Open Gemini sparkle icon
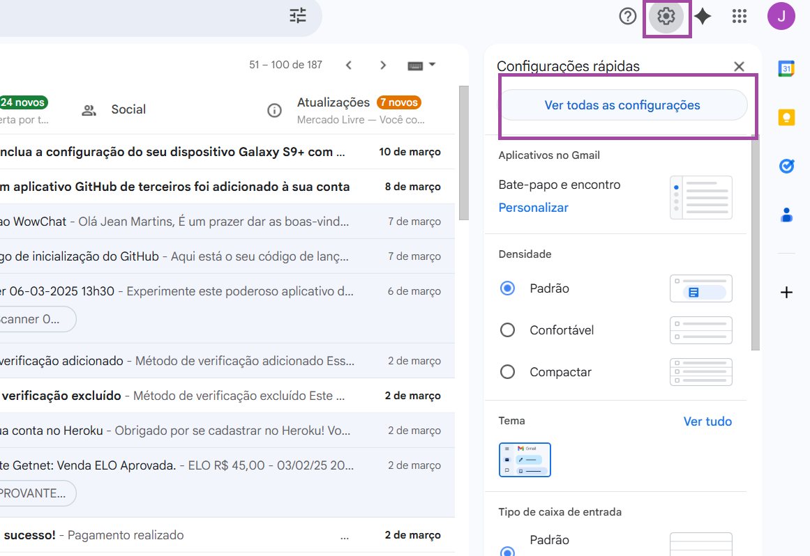The width and height of the screenshot is (810, 556). tap(703, 16)
